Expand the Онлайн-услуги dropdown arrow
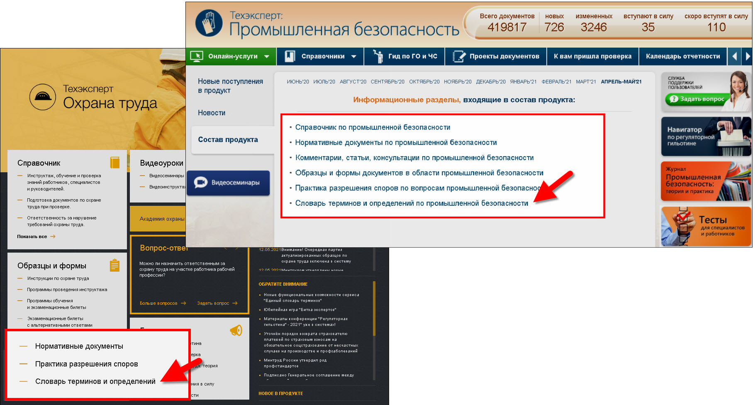The image size is (755, 405). tap(266, 57)
